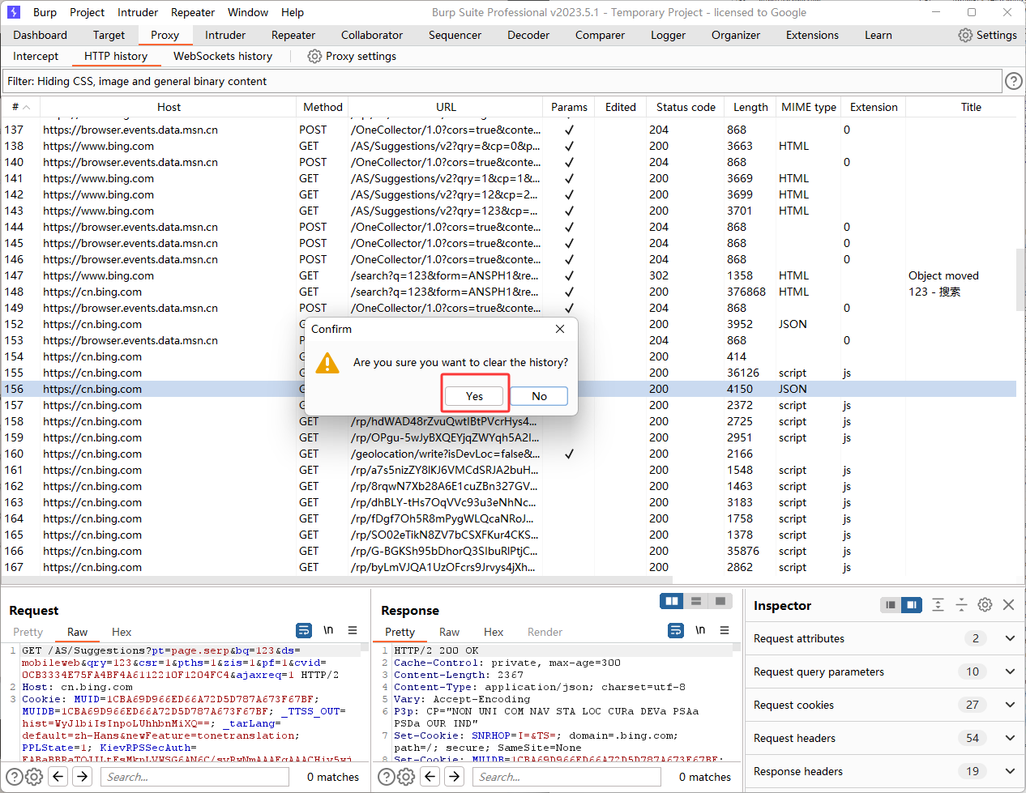Toggle non-printable \n characters in Request panel
1026x793 pixels.
click(328, 629)
